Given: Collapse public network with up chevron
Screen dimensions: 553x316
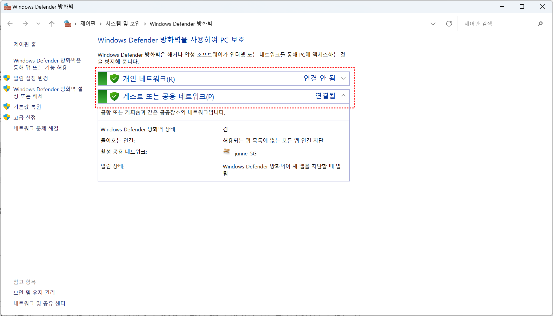Looking at the screenshot, I should click(x=343, y=95).
